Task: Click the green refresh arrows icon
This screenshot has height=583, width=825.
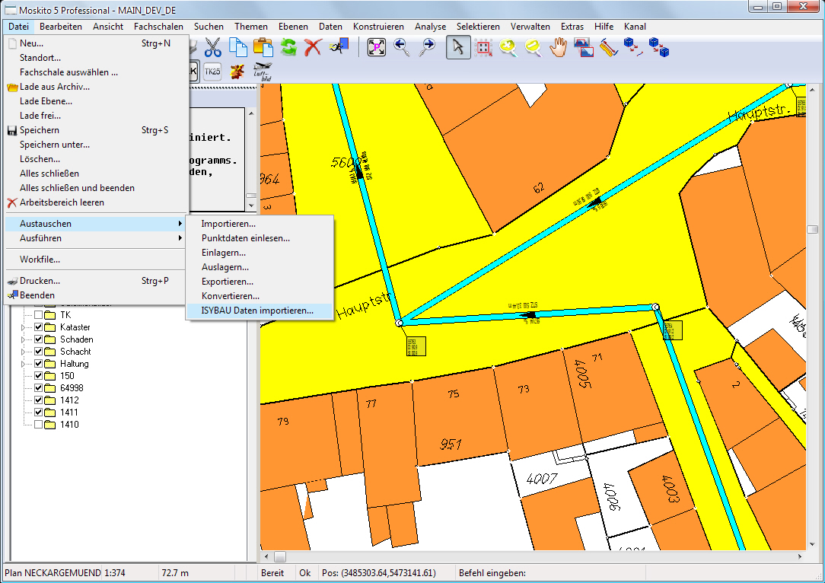Action: [288, 47]
